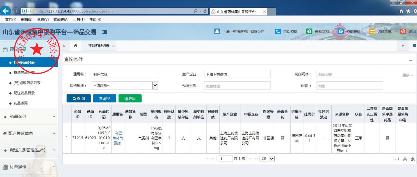Open the 编辑(E) menu

coord(27,19)
